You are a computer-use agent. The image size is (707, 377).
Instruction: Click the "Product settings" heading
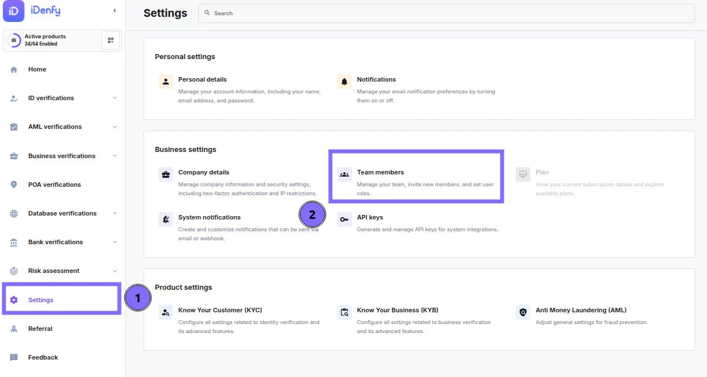[184, 288]
